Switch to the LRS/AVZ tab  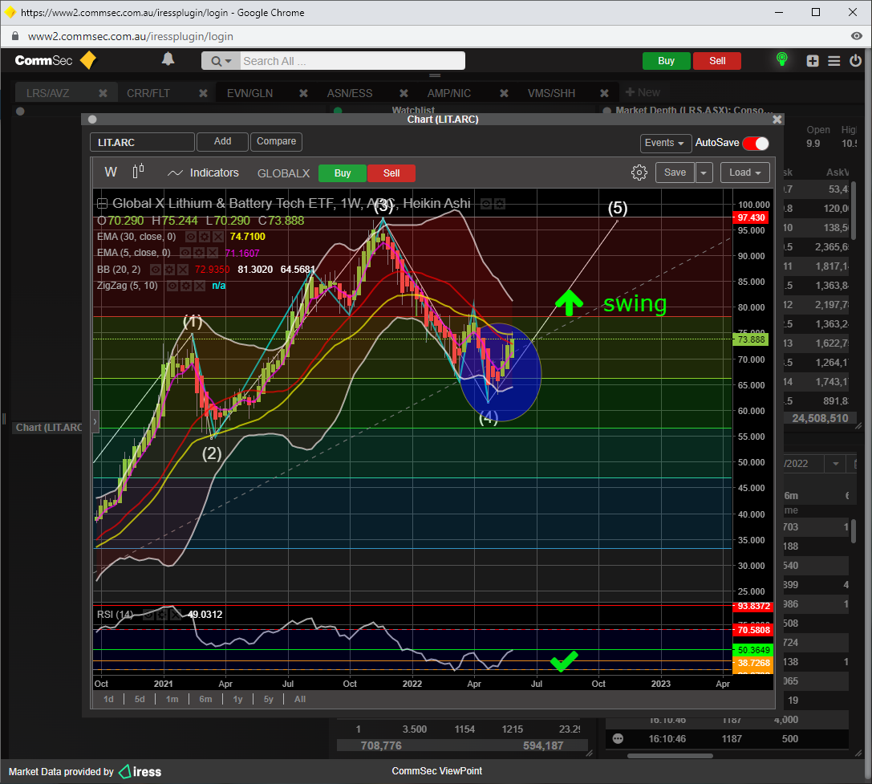(48, 93)
